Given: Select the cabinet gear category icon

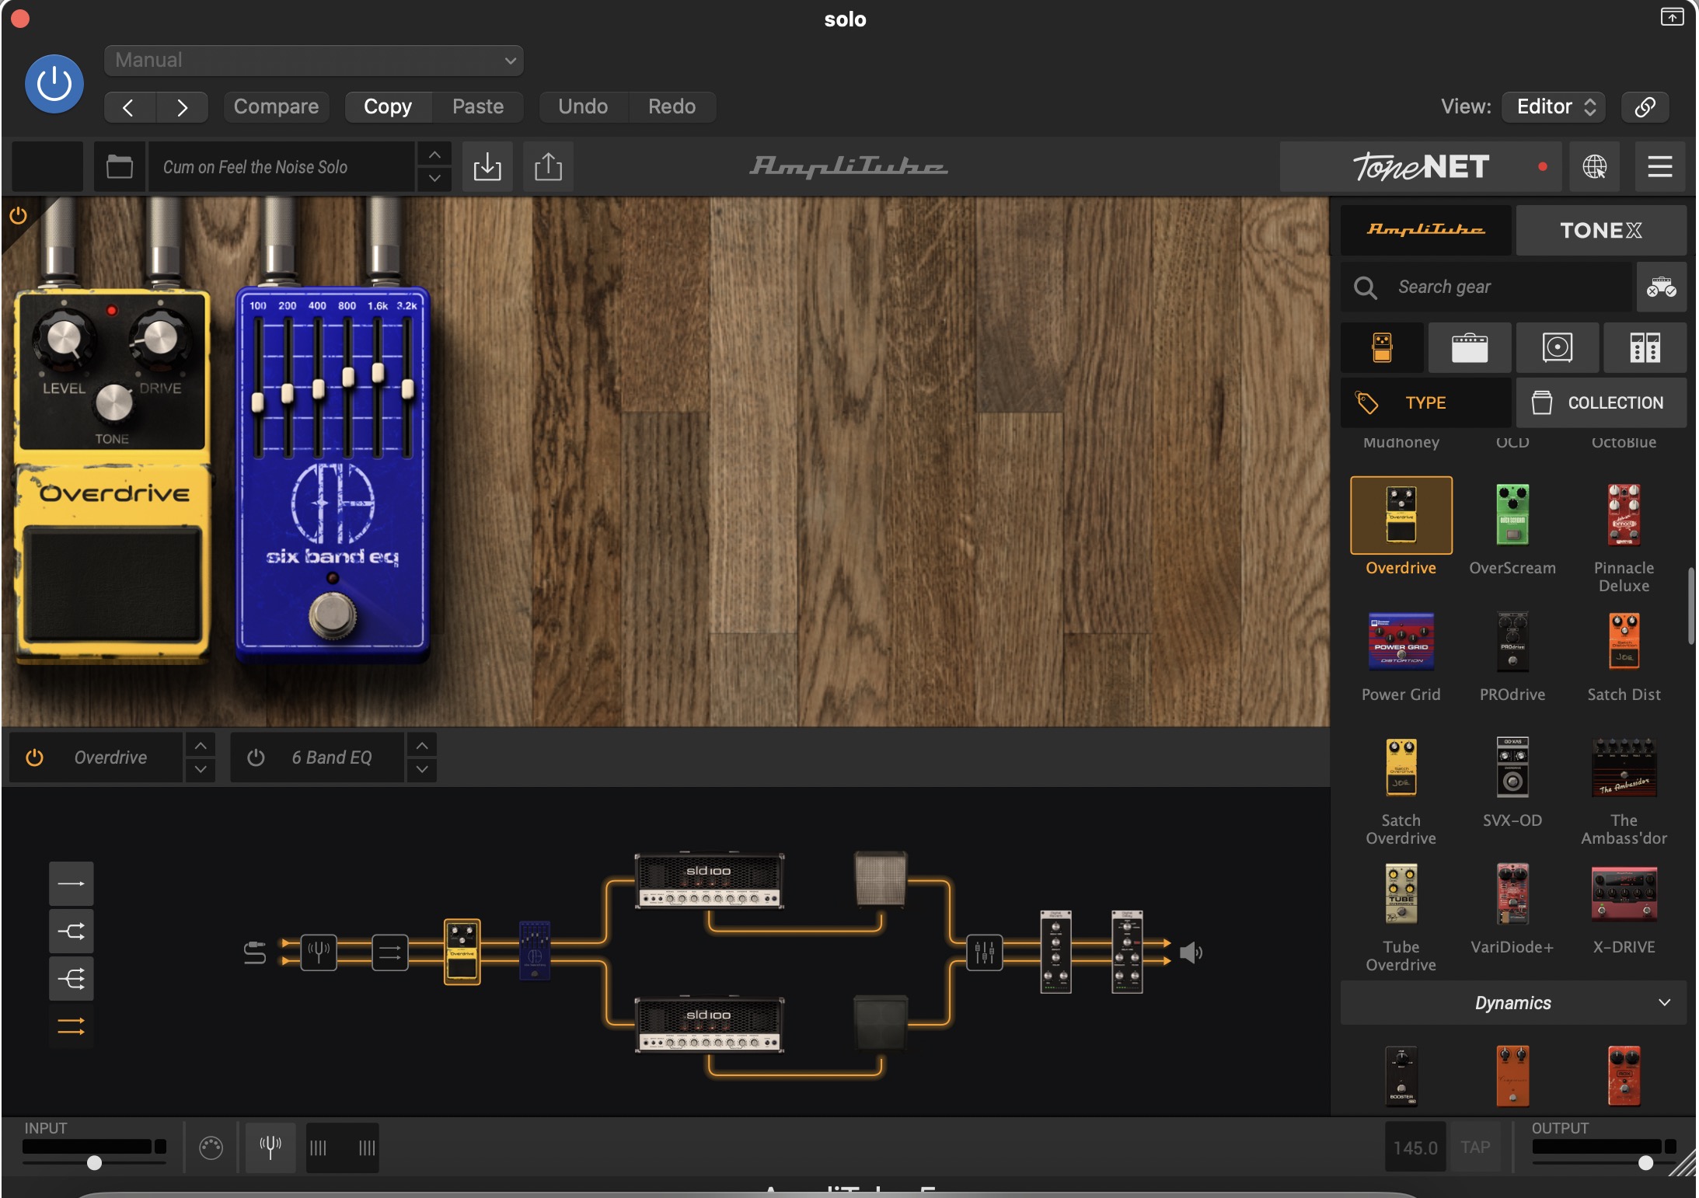Looking at the screenshot, I should coord(1557,347).
